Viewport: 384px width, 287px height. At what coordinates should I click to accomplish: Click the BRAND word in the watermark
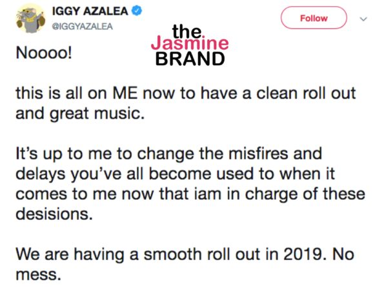(x=190, y=59)
